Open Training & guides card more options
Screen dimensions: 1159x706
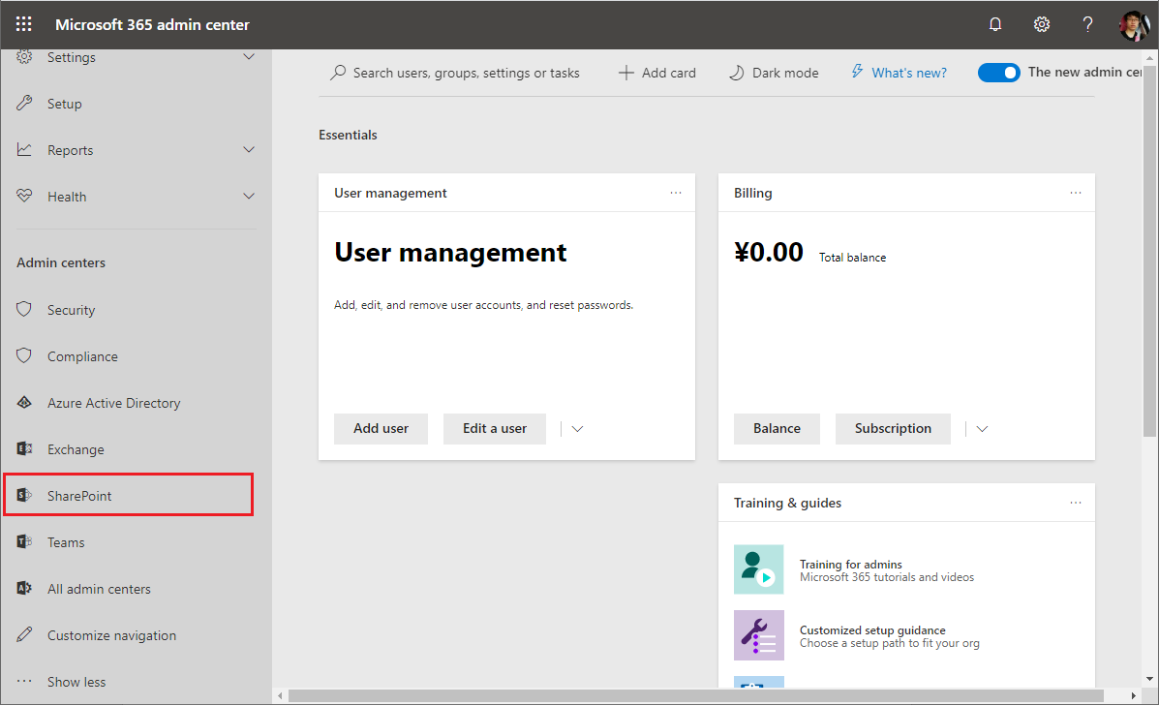pos(1076,503)
